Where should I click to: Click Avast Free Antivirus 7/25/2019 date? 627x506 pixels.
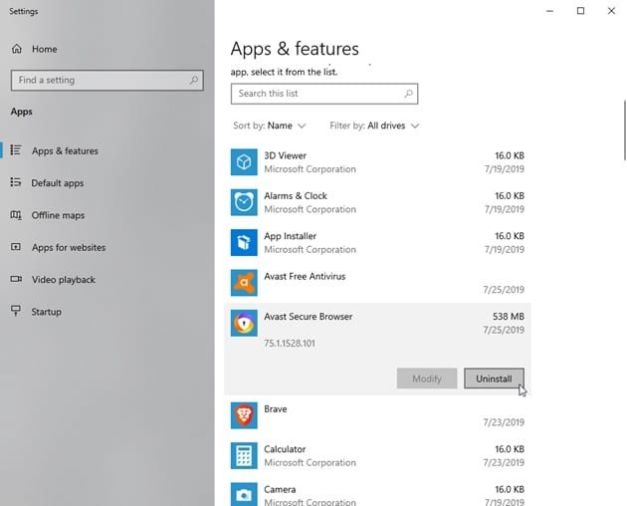pos(504,290)
